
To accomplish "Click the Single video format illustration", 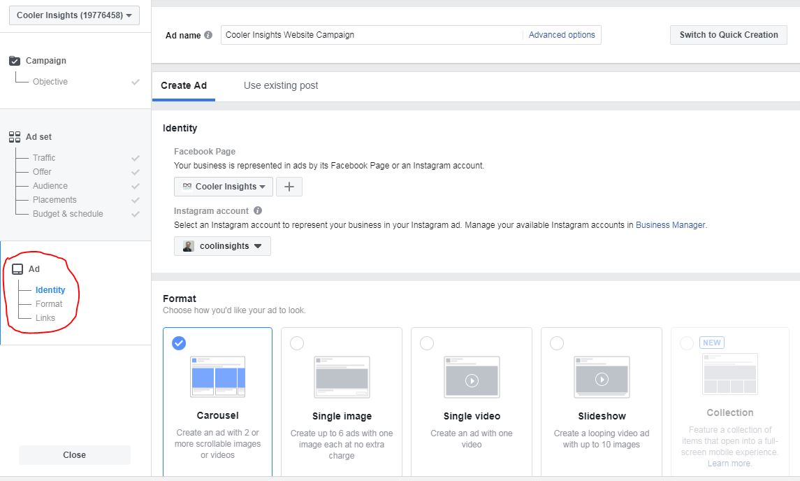I will pyautogui.click(x=472, y=378).
